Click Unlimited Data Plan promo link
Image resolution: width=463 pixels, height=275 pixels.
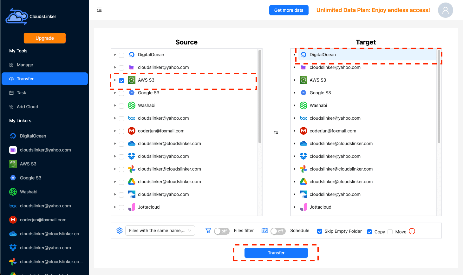pos(373,10)
